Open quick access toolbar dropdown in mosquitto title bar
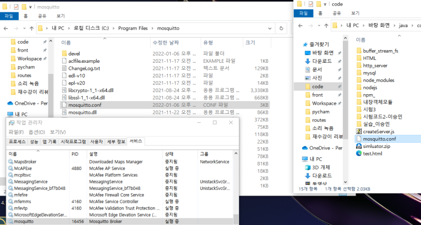The image size is (421, 225). tap(30, 7)
